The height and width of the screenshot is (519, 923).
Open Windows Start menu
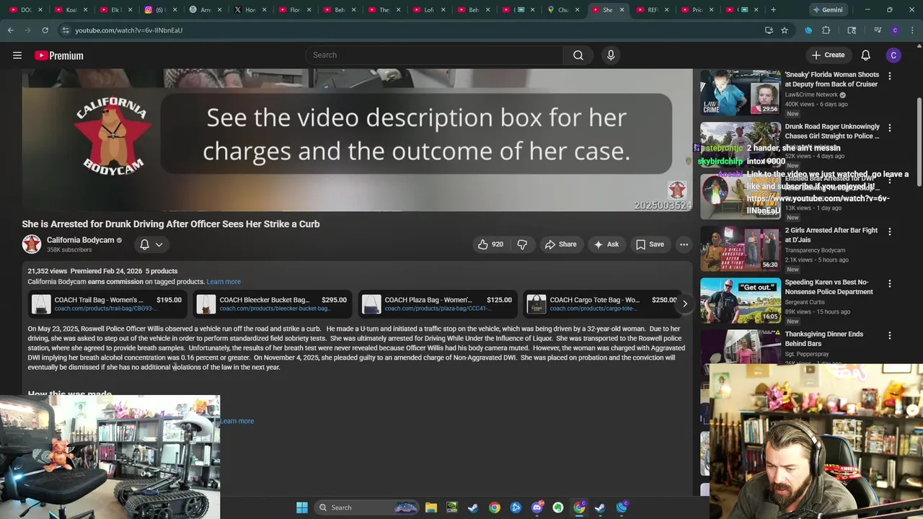tap(302, 507)
